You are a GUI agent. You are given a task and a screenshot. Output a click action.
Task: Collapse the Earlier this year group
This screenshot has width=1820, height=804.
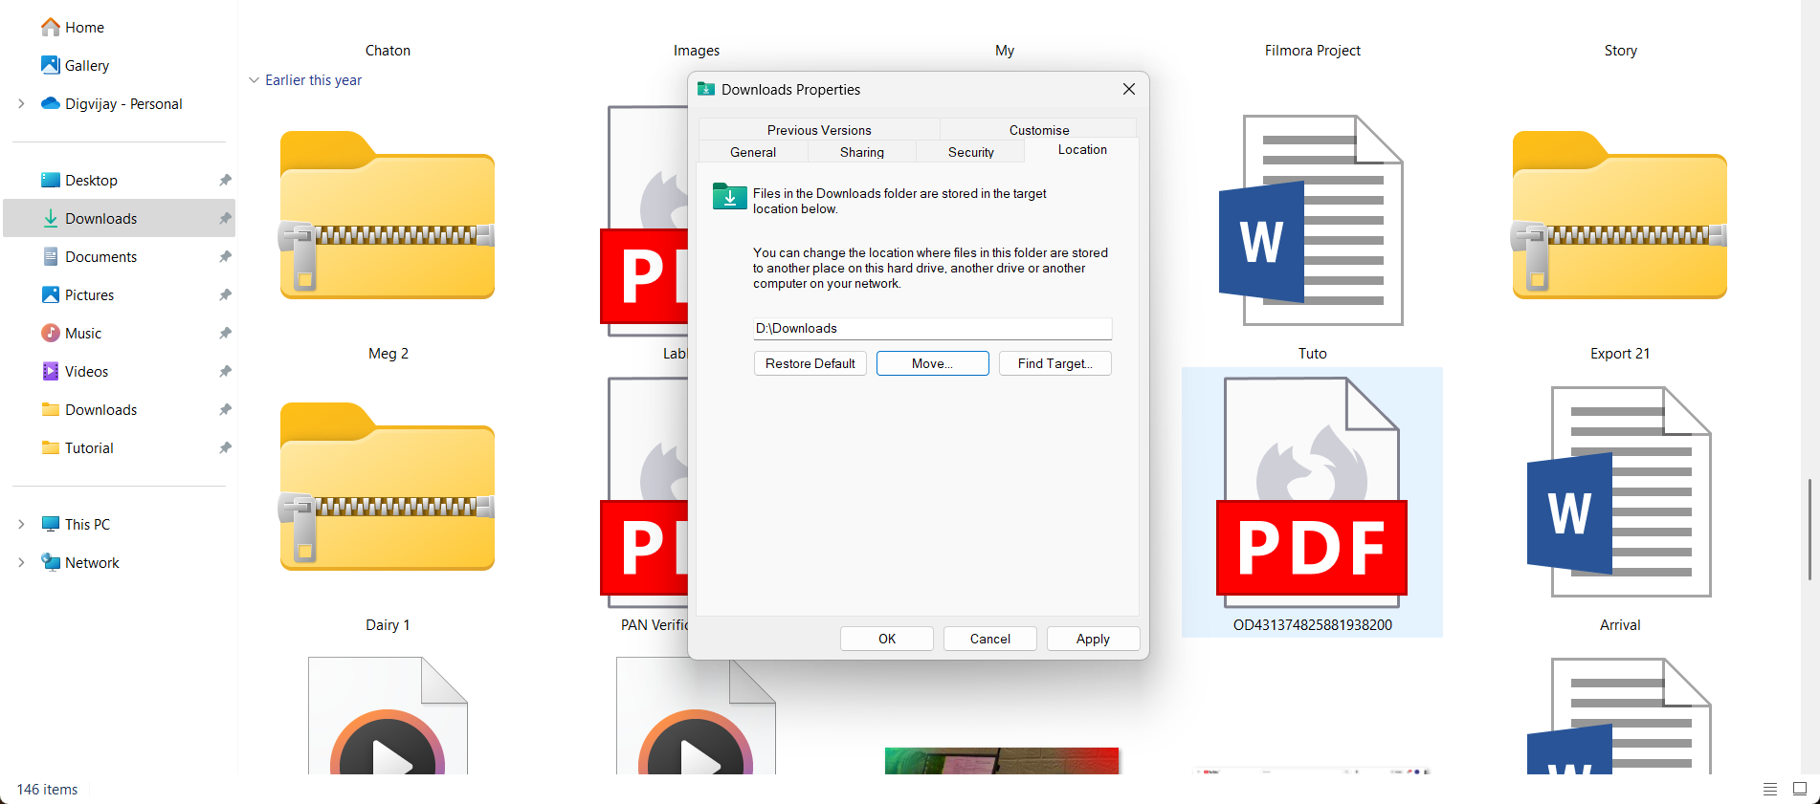(254, 80)
